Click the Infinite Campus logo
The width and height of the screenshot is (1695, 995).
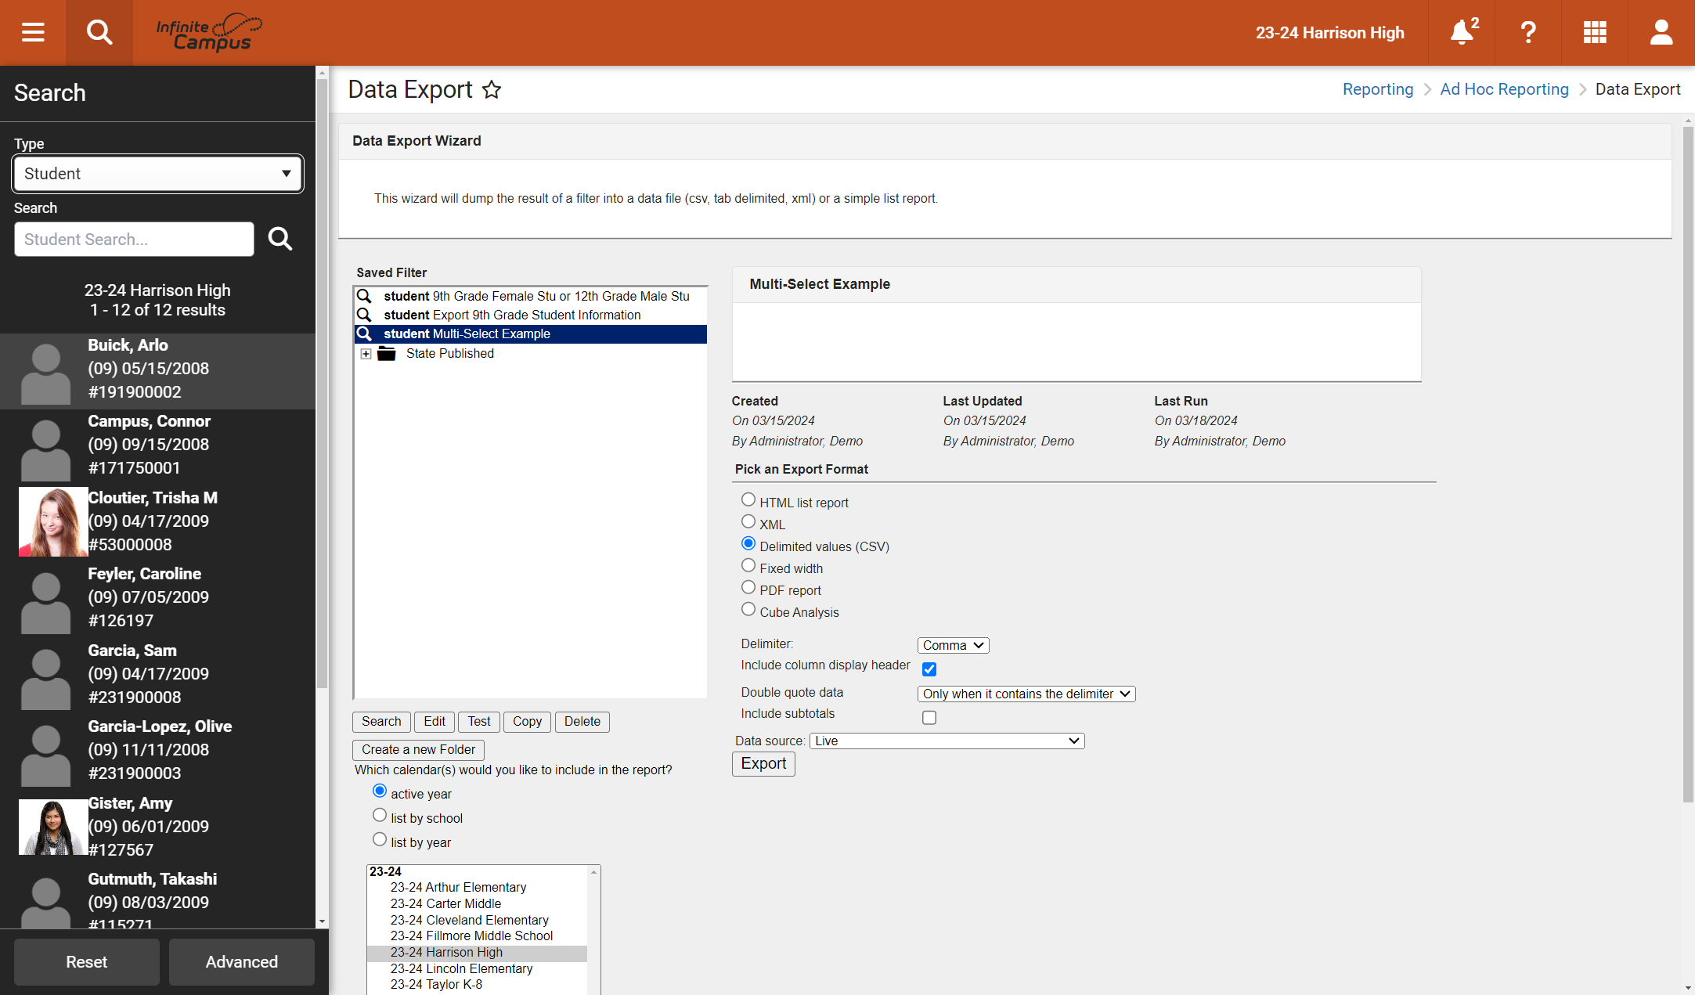209,33
